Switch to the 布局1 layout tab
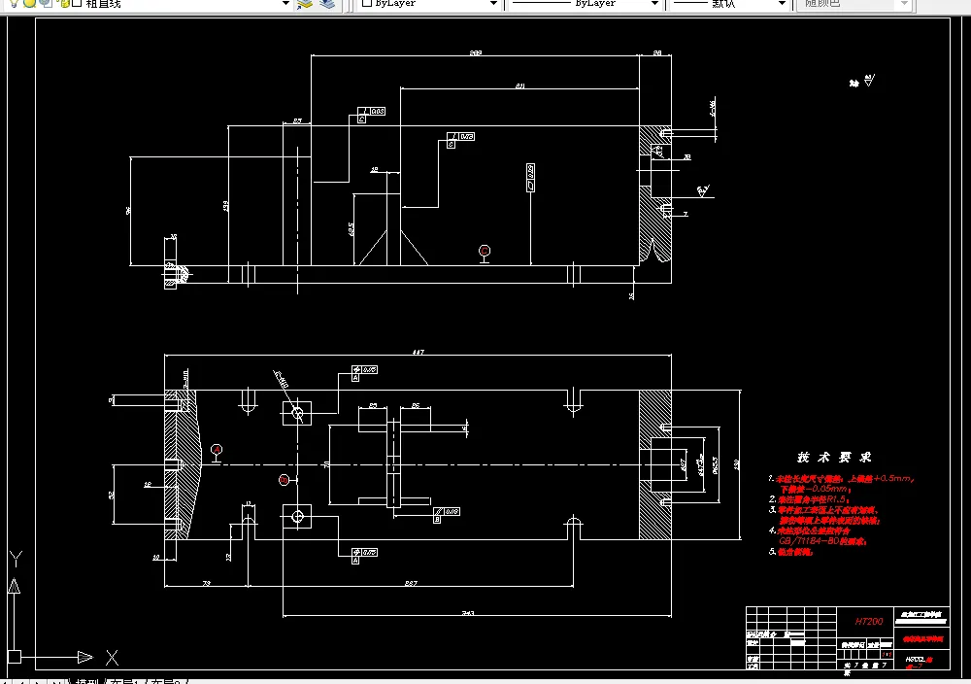The height and width of the screenshot is (684, 971). [x=125, y=681]
